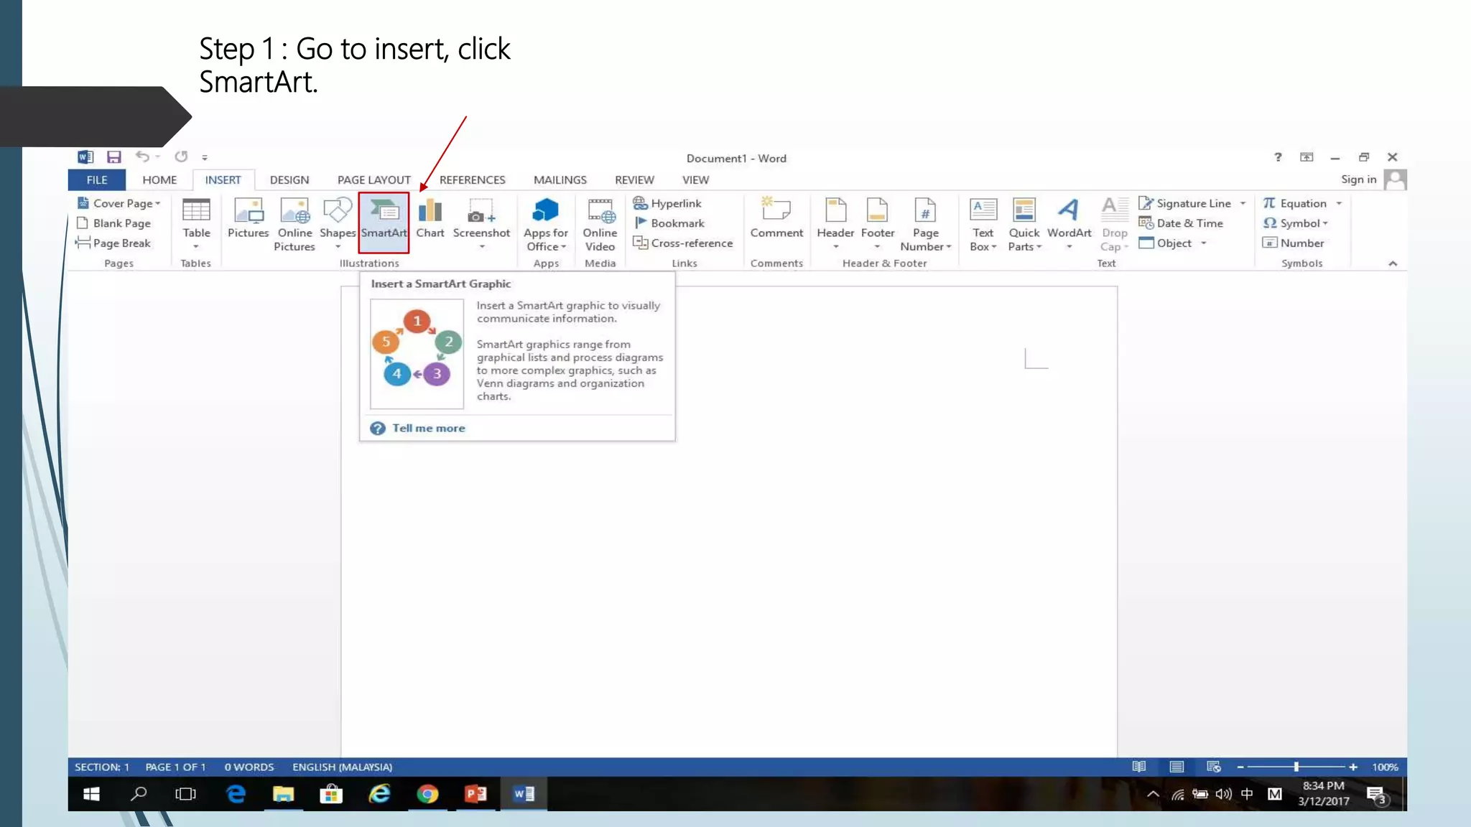The height and width of the screenshot is (827, 1471).
Task: Open the VIEW tab
Action: [x=695, y=180]
